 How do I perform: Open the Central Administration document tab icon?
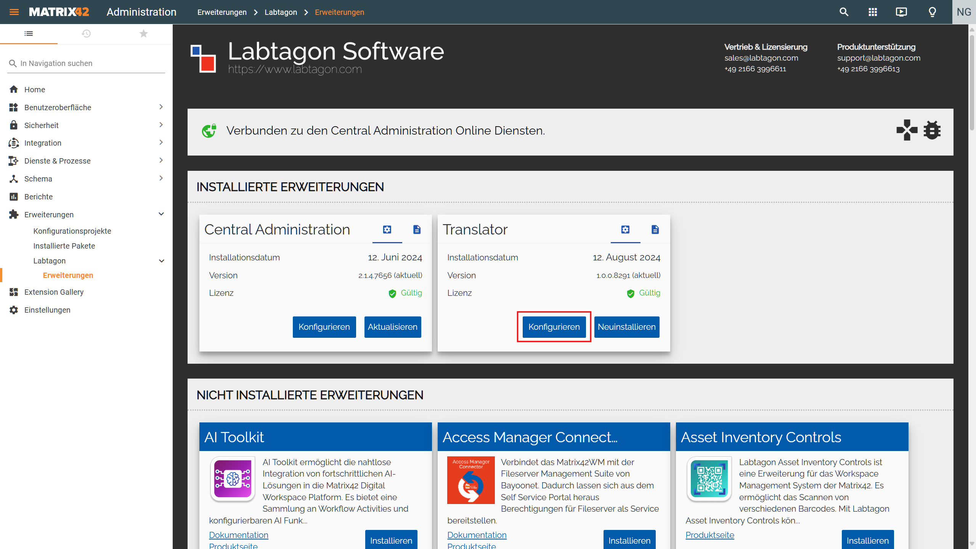point(417,230)
